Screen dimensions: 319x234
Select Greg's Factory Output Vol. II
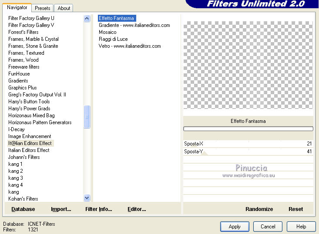tap(37, 95)
